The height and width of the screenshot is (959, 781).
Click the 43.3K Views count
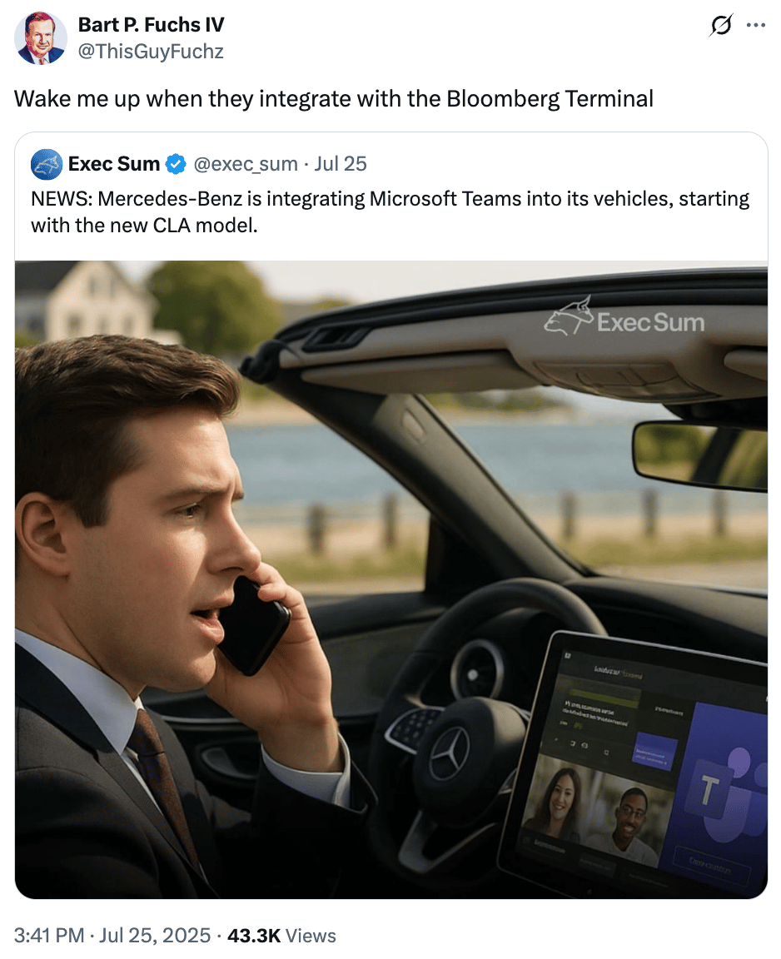(x=282, y=935)
